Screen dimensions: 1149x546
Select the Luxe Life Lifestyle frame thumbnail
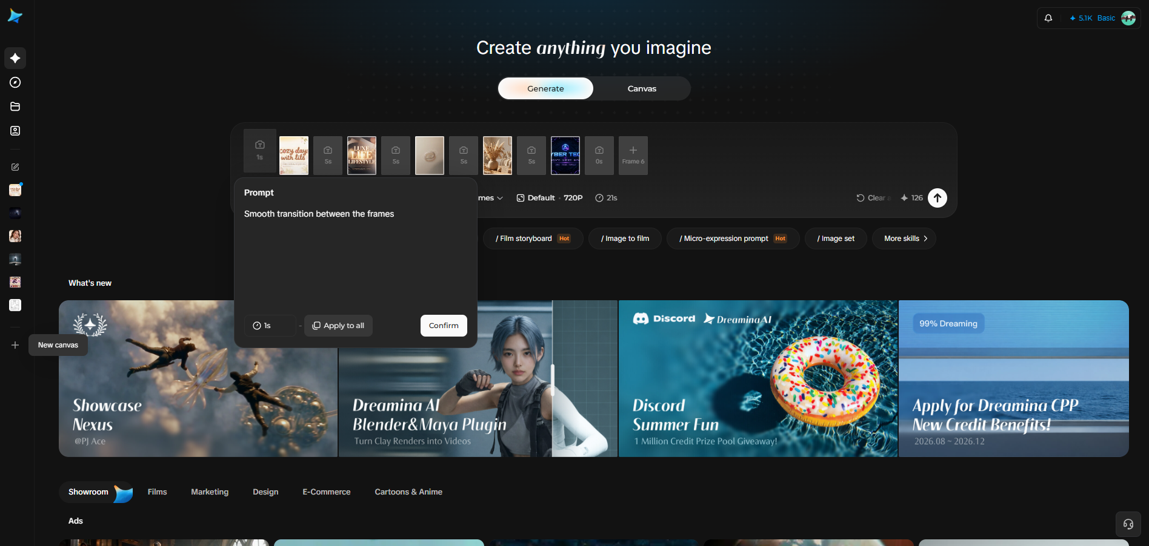click(362, 156)
